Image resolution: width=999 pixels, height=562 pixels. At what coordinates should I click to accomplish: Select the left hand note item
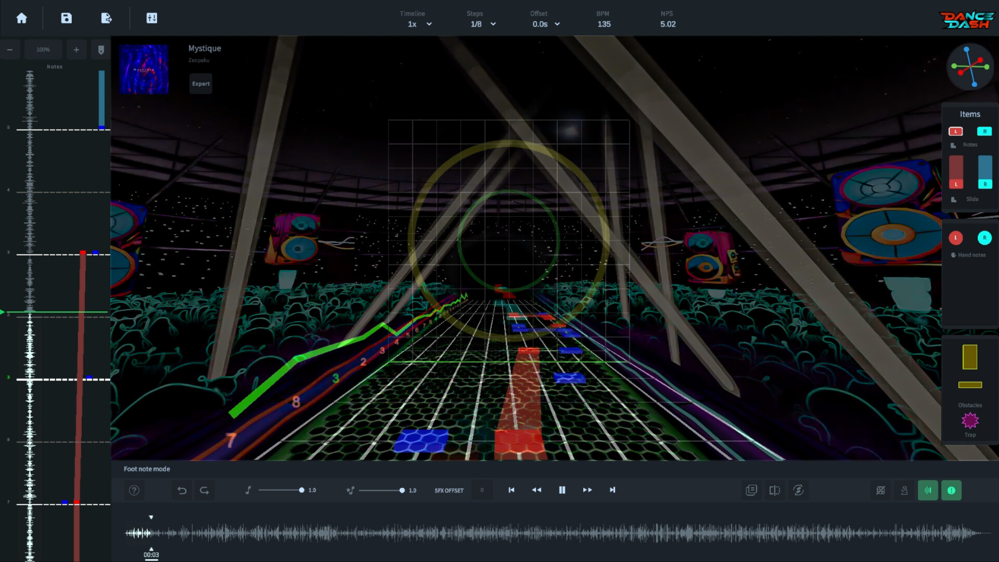(x=956, y=238)
